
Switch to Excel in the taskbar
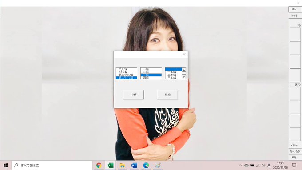(111, 166)
